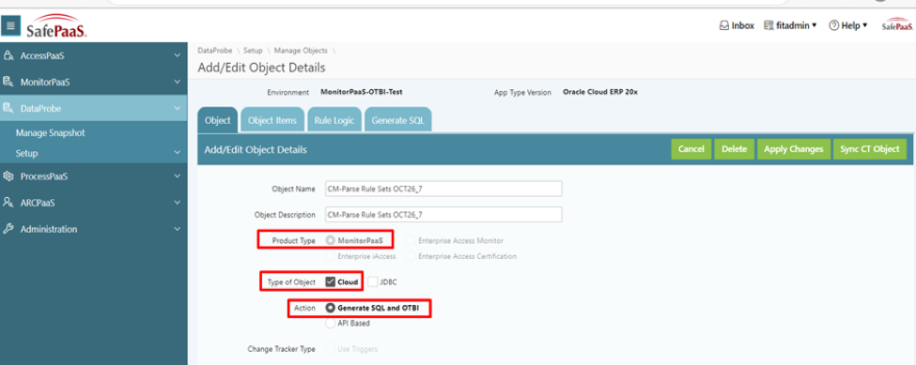Screen dimensions: 916x365
Task: Switch to the Rule Logic tab
Action: (x=334, y=121)
